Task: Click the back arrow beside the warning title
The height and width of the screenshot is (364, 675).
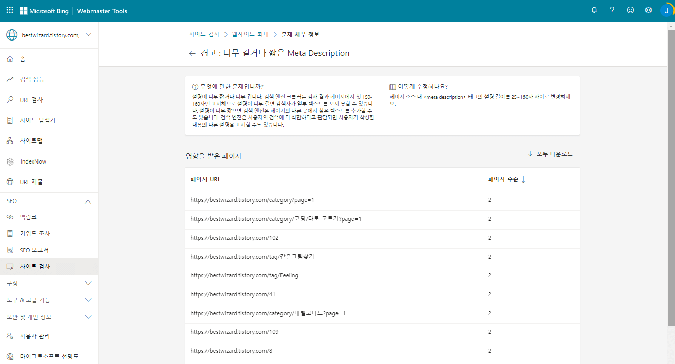Action: tap(192, 53)
